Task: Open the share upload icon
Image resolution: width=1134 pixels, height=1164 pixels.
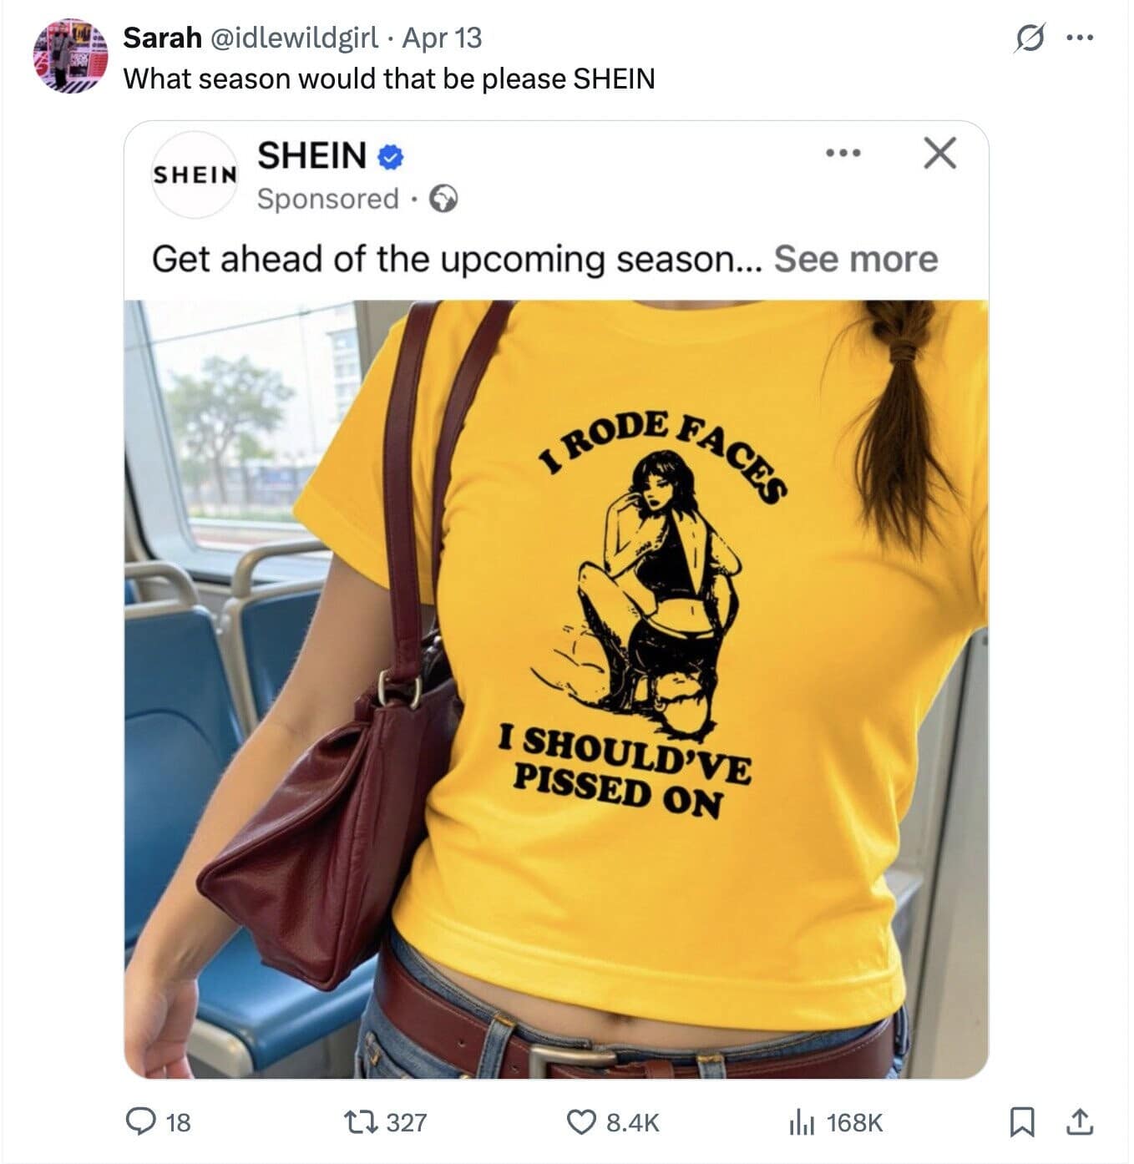Action: click(x=1079, y=1121)
